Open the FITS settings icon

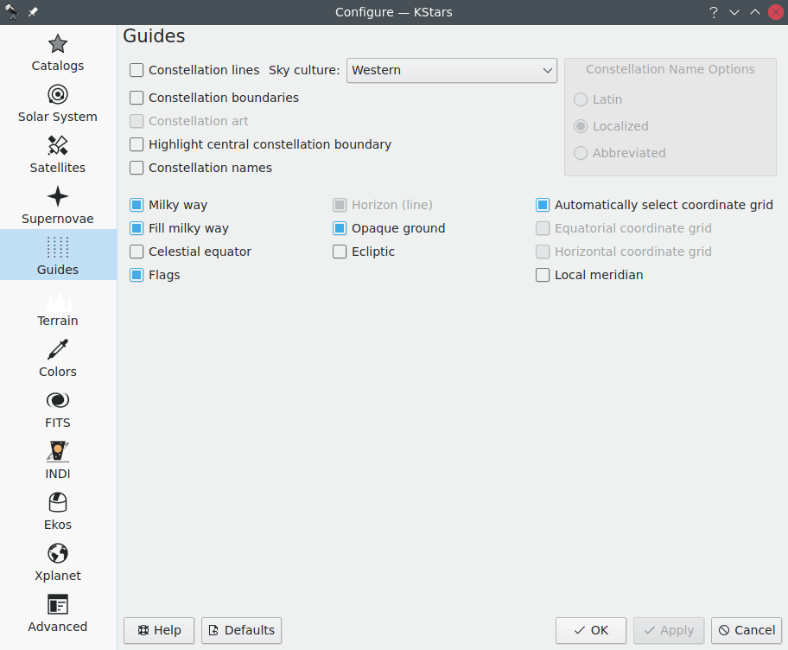click(x=58, y=401)
